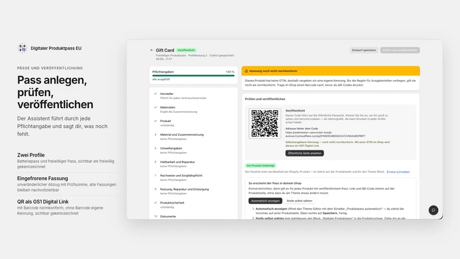Click the checkmark icon next to Materialien
460x259 pixels.
point(155,107)
